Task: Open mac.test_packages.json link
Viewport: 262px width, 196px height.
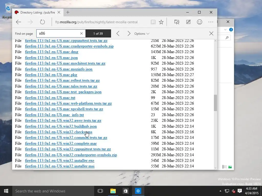Action: click(x=63, y=92)
